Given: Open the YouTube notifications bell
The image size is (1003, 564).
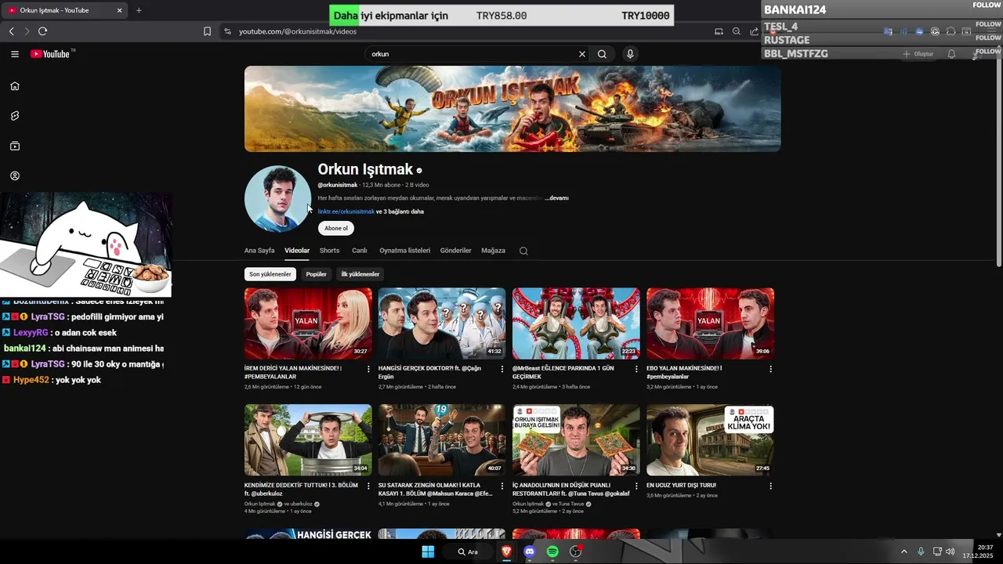Looking at the screenshot, I should pyautogui.click(x=951, y=54).
